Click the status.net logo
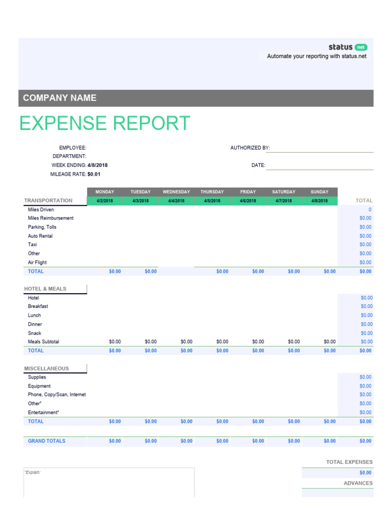 348,47
